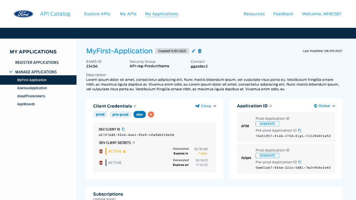Open the China region dropdown
This screenshot has width=356, height=200.
206,106
